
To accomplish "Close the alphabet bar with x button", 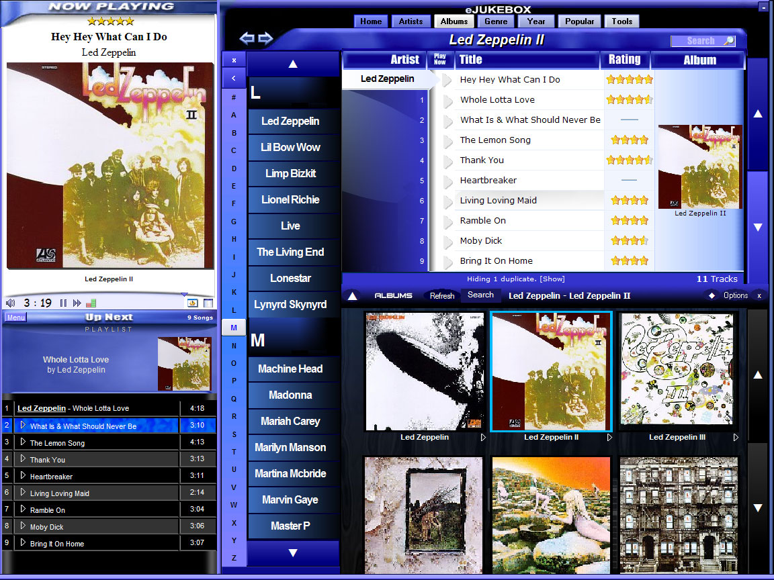I will (234, 60).
